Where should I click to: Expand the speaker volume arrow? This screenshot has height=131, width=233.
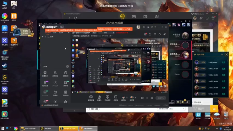[x=135, y=98]
